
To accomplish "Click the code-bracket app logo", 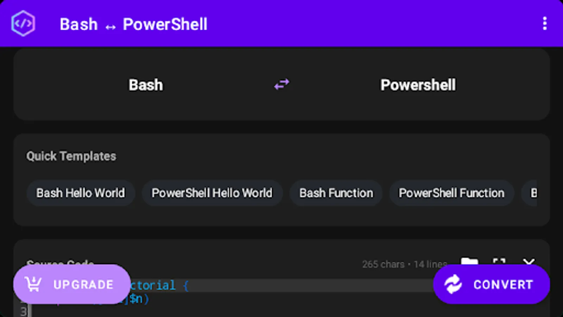I will [x=23, y=24].
